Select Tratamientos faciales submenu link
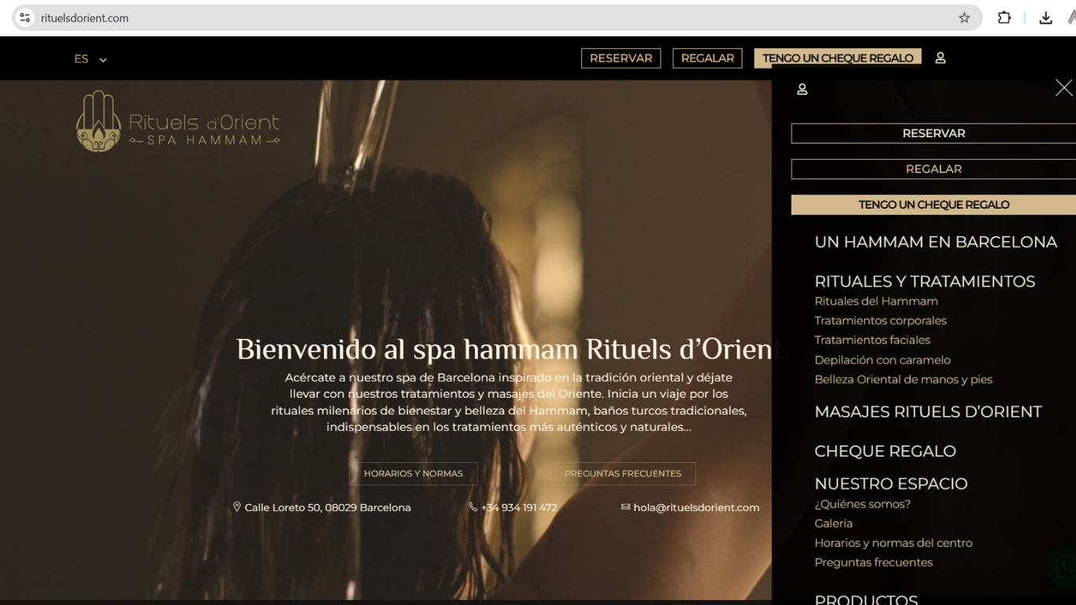The width and height of the screenshot is (1076, 605). coord(872,340)
